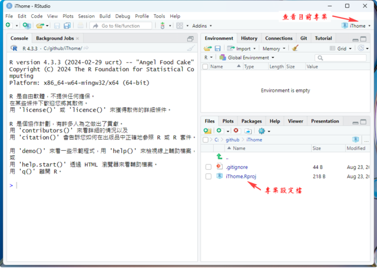This screenshot has width=377, height=268.
Task: Switch to the Tutorial tab
Action: point(323,38)
